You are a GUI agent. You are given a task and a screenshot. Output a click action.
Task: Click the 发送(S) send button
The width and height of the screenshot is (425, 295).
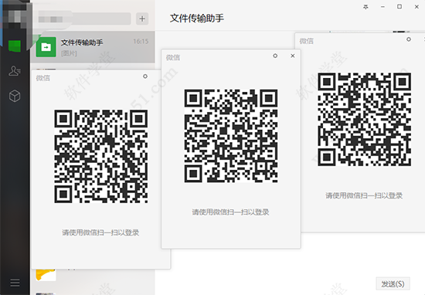[x=393, y=284]
